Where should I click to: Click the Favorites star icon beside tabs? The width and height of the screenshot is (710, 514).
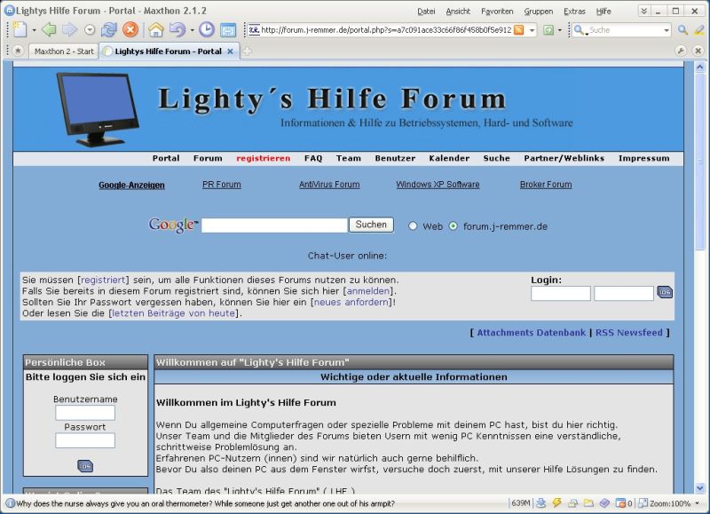[18, 51]
